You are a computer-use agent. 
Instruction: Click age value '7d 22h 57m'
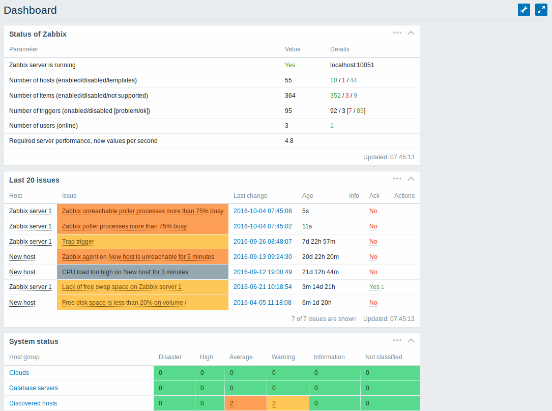pyautogui.click(x=318, y=242)
